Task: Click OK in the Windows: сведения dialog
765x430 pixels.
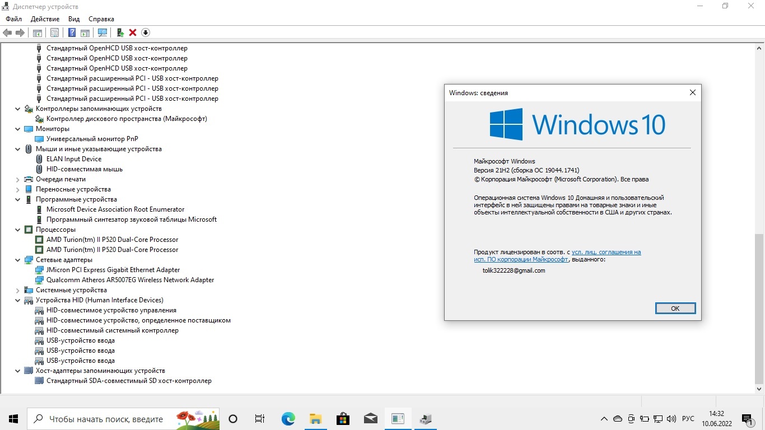Action: click(675, 309)
